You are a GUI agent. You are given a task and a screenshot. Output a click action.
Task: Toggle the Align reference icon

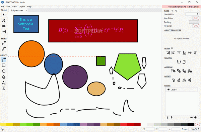[172, 48]
